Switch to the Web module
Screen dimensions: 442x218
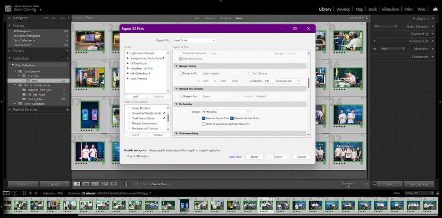pyautogui.click(x=422, y=9)
